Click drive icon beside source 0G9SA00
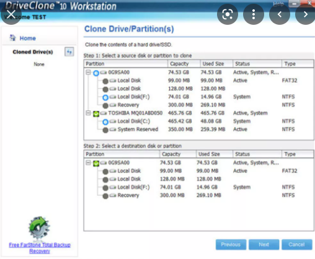 coord(104,72)
